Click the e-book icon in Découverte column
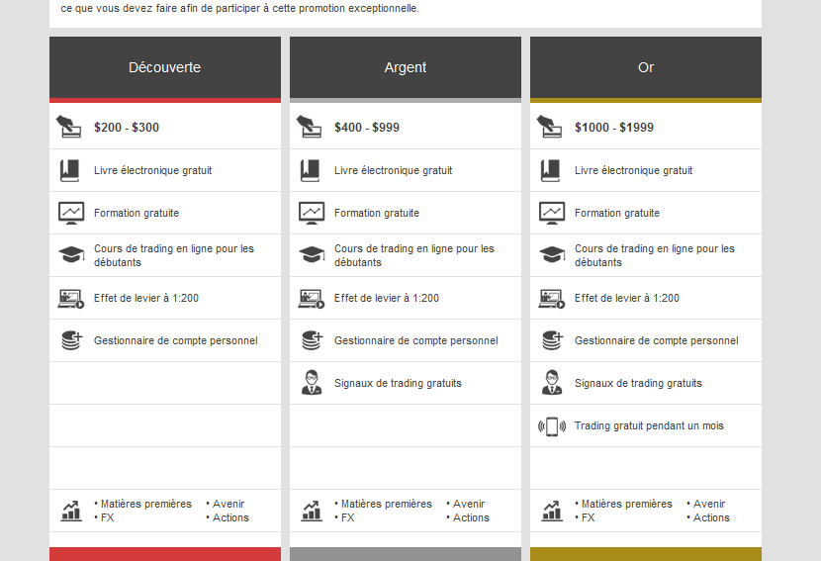This screenshot has width=821, height=561. 69,171
